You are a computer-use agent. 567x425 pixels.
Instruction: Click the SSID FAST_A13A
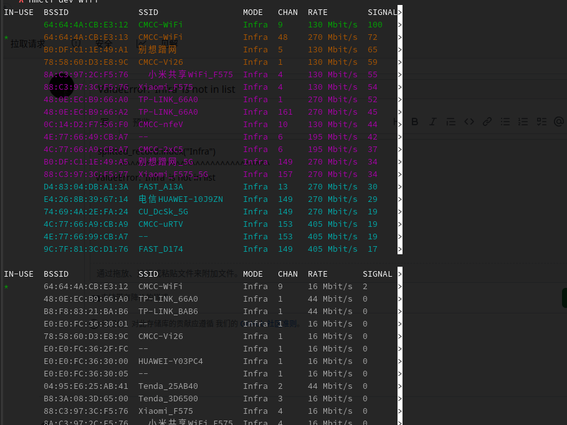pos(161,186)
